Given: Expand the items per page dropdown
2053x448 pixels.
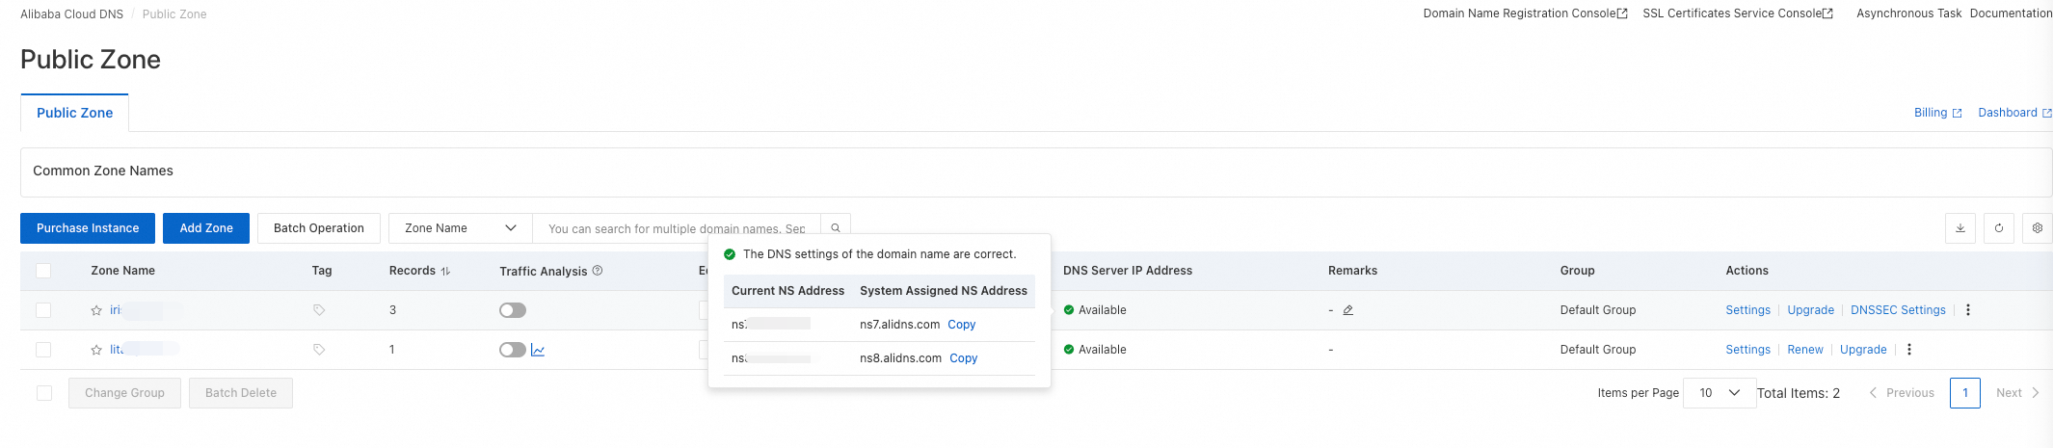Looking at the screenshot, I should point(1720,393).
